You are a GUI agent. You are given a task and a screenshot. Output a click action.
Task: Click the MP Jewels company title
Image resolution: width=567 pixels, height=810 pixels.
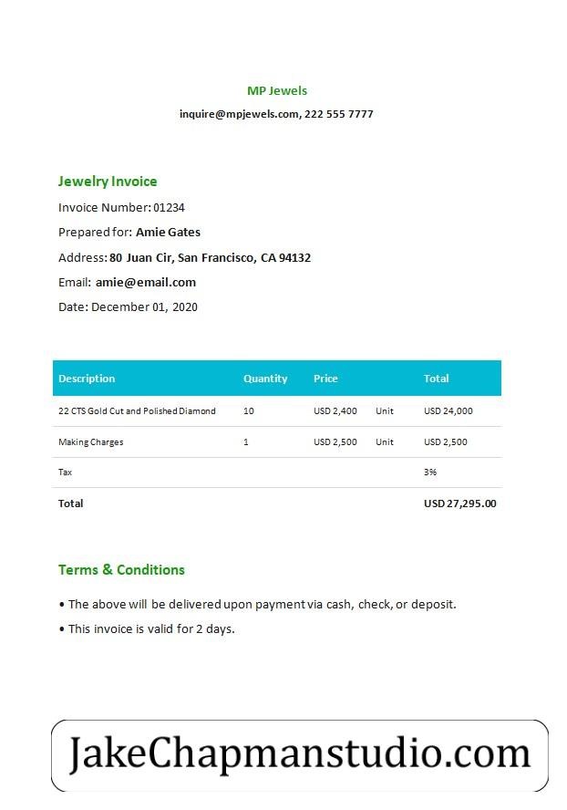[277, 90]
